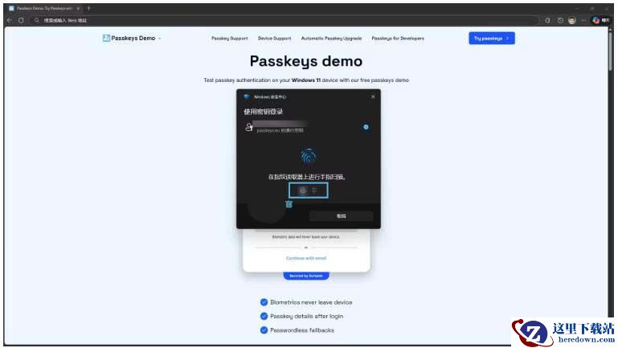Select the PIN keypad sign-in option

click(x=315, y=190)
